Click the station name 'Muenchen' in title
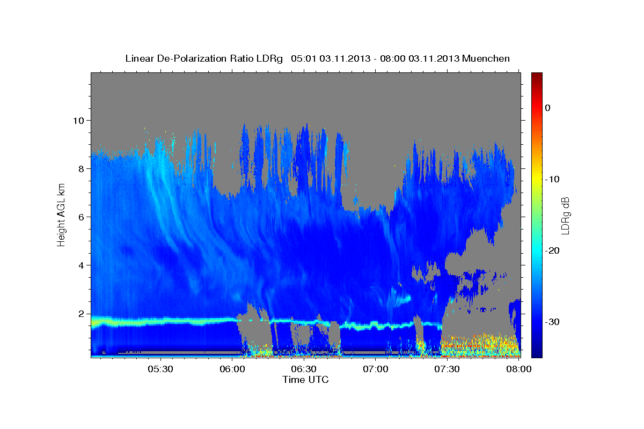Screen dimensions: 644x429 coord(486,58)
